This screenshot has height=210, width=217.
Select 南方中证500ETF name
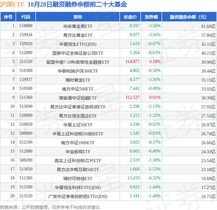[78, 89]
